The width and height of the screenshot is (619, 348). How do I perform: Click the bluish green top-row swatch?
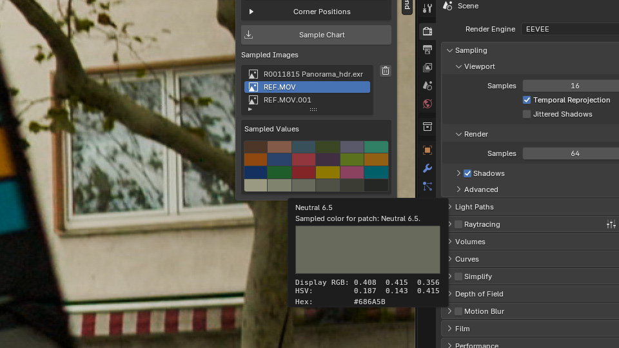point(376,147)
